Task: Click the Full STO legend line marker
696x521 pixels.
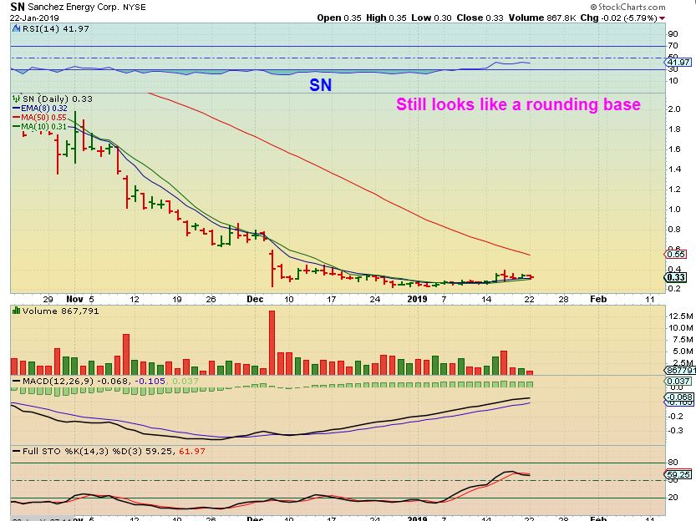Action: [17, 452]
